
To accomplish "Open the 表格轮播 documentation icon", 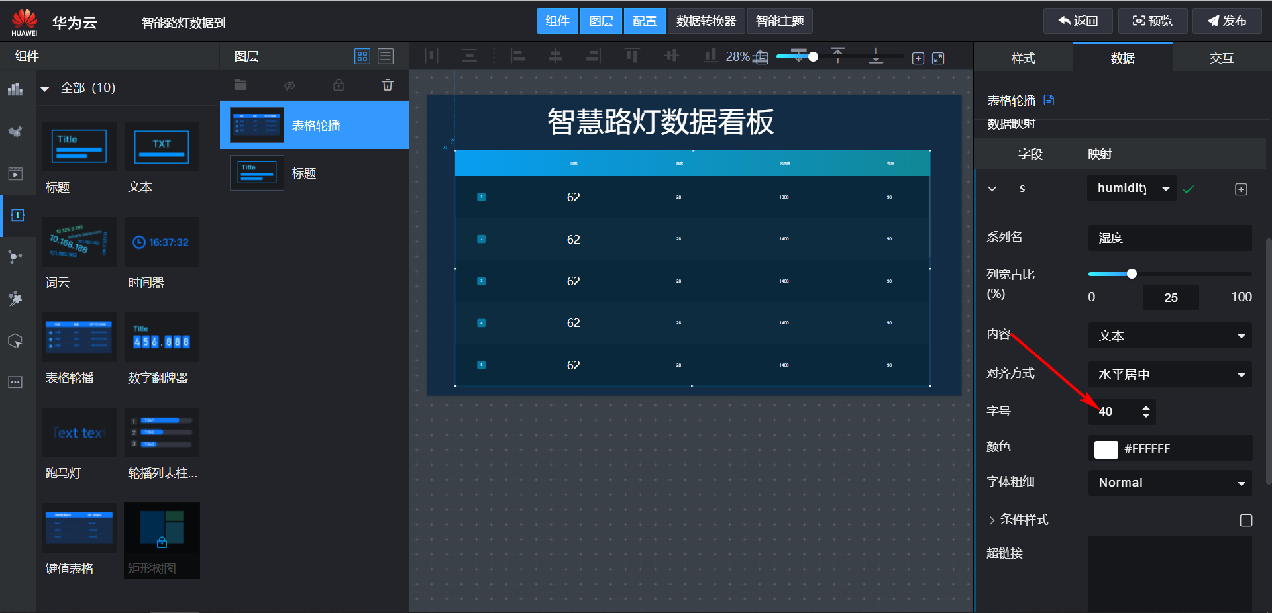I will click(1049, 100).
